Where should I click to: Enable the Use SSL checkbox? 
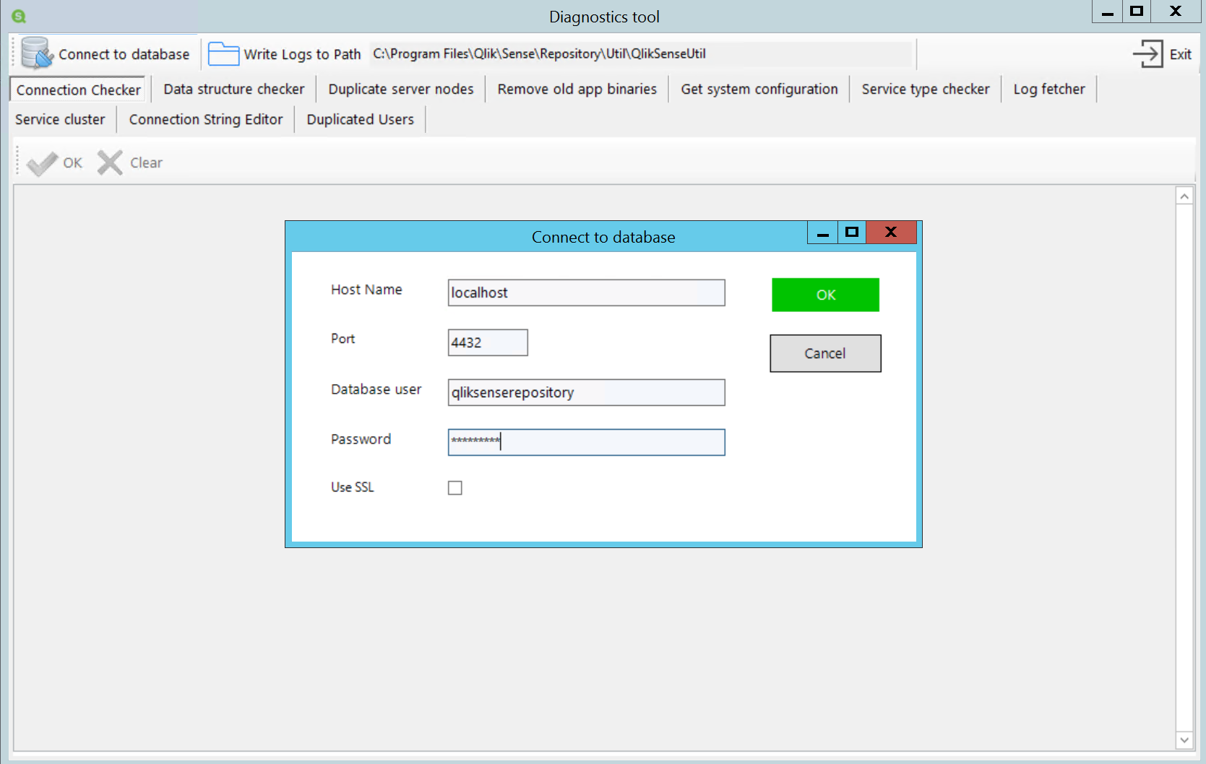pos(455,487)
